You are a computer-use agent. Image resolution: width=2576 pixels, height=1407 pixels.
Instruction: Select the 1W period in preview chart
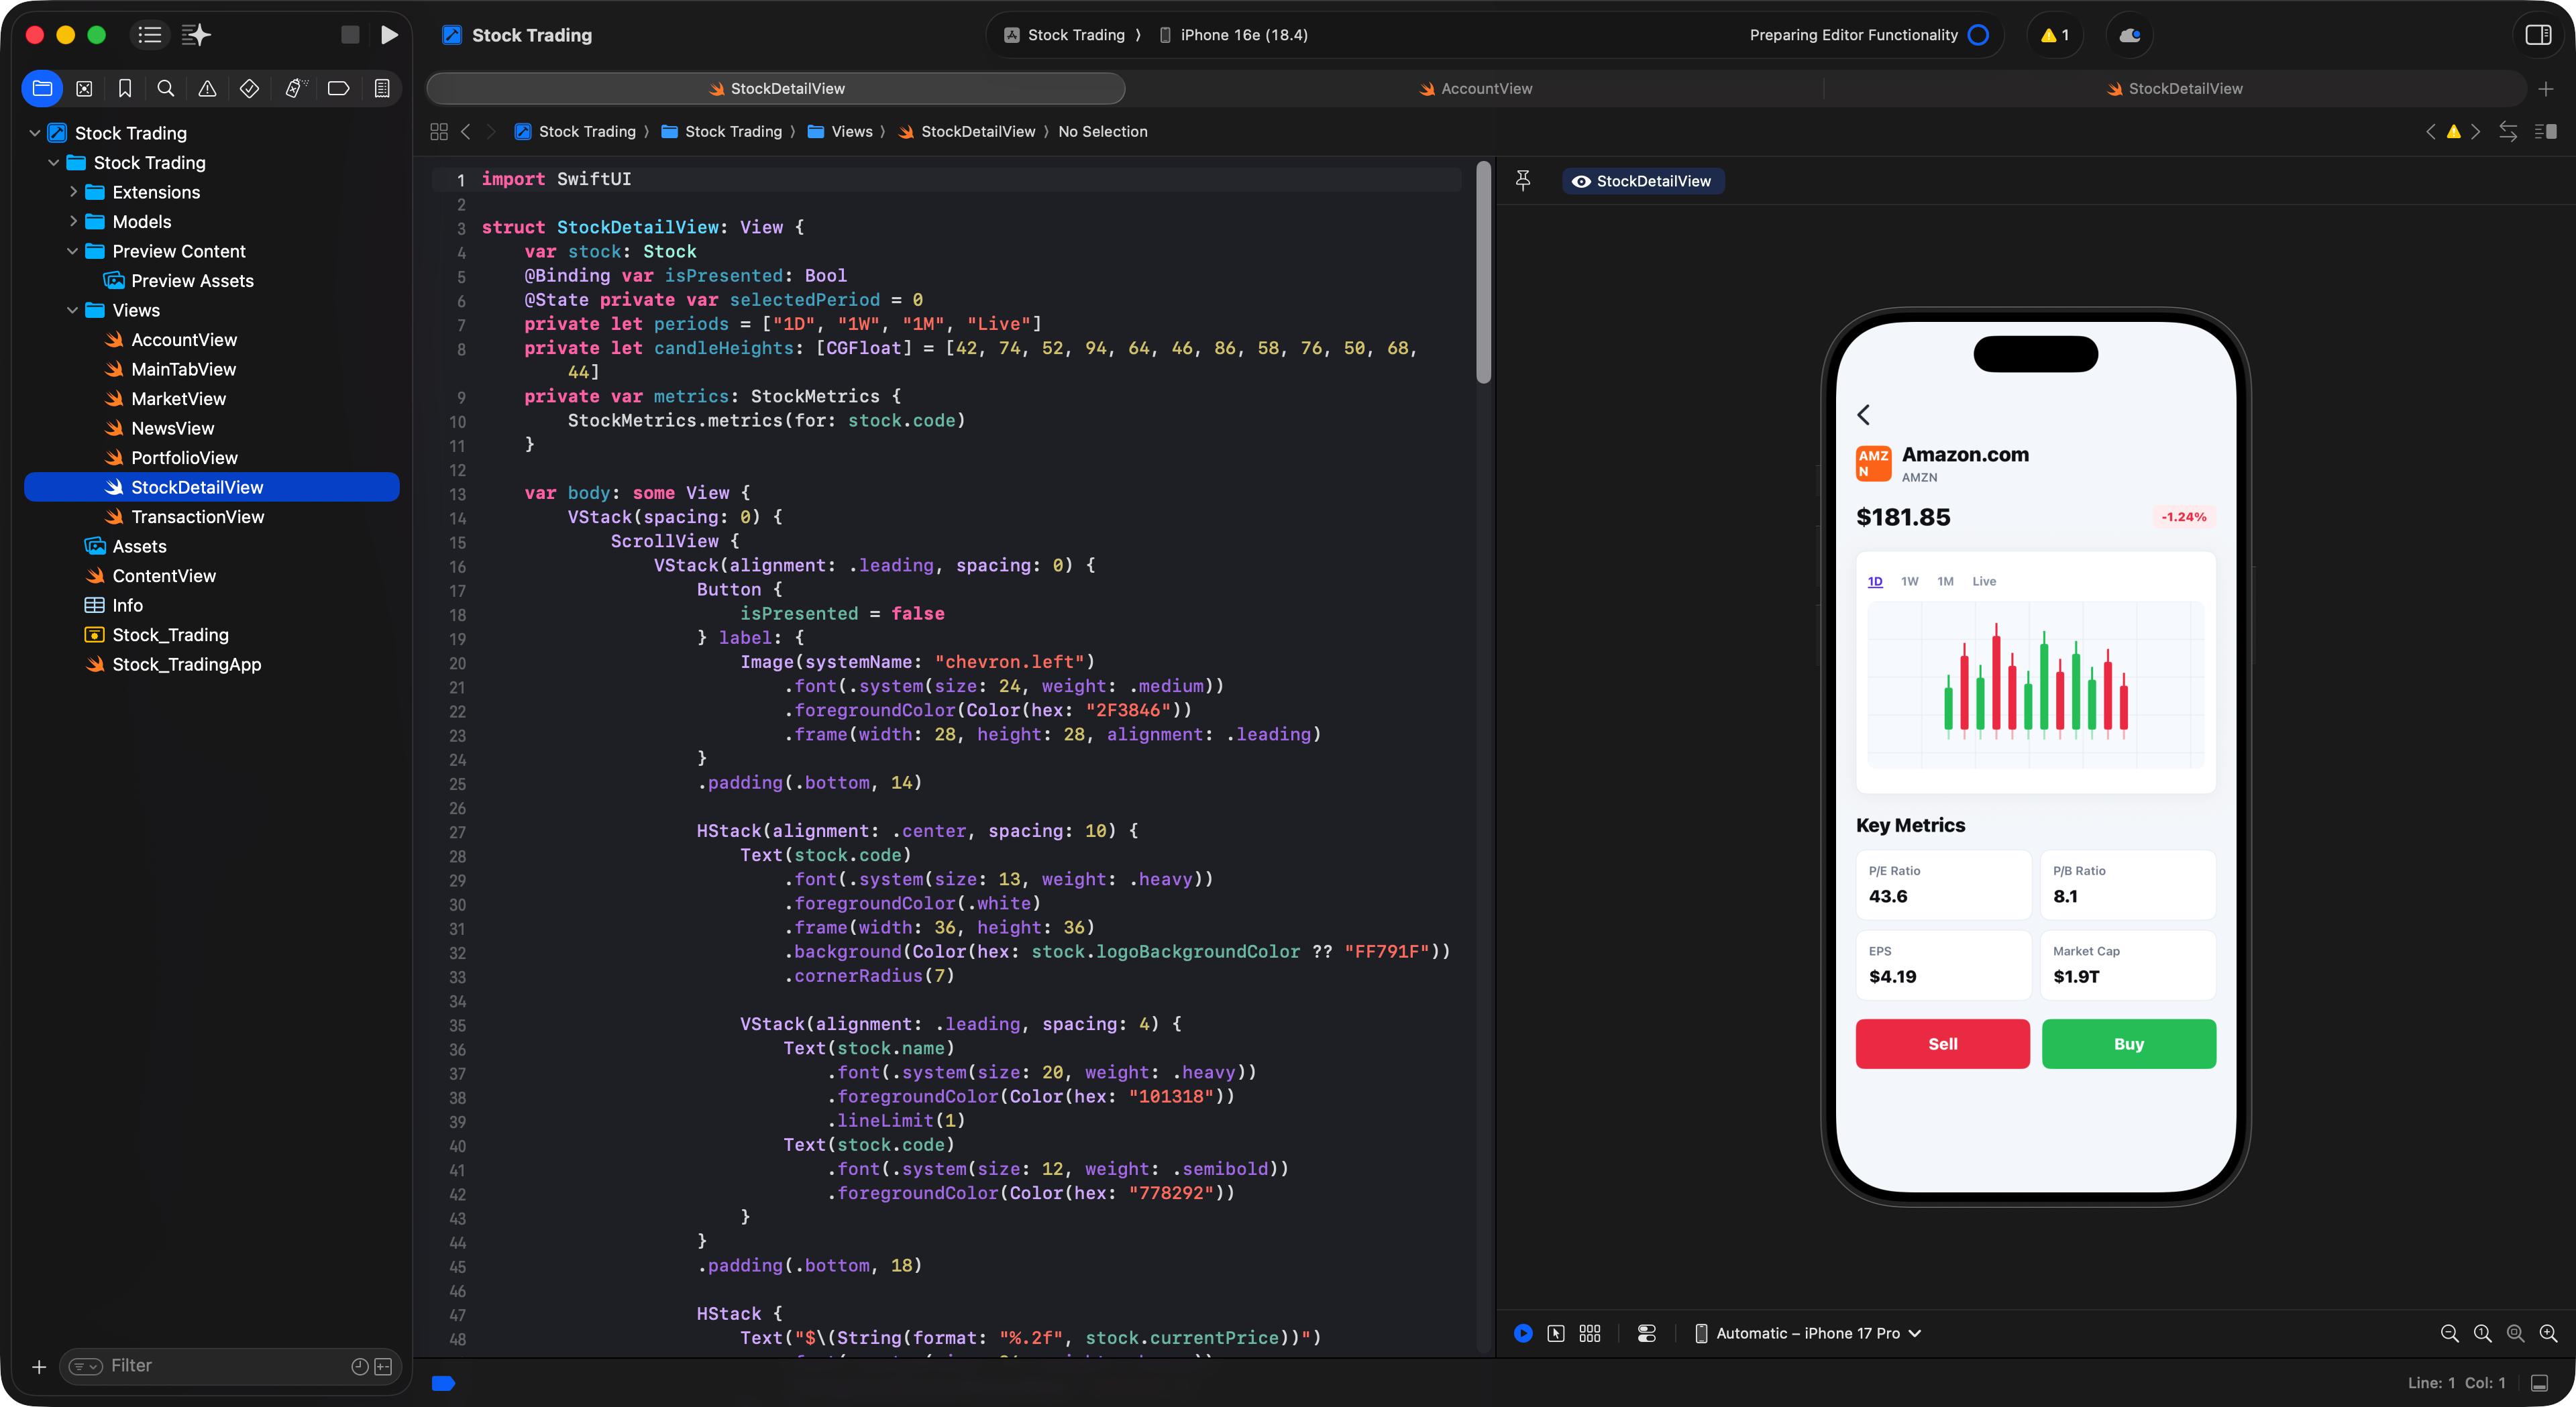click(x=1909, y=581)
